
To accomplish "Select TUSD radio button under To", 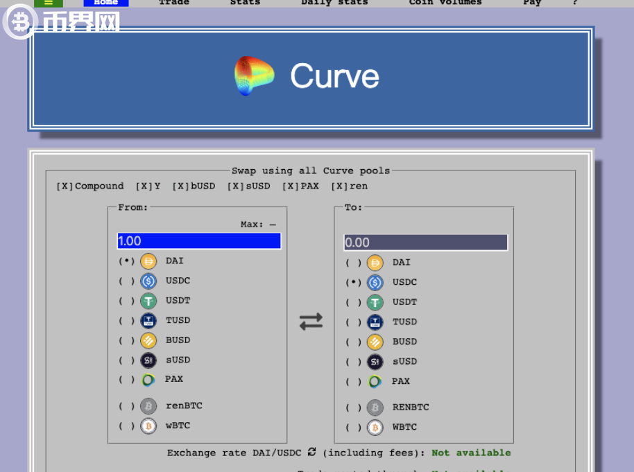I will pyautogui.click(x=353, y=322).
